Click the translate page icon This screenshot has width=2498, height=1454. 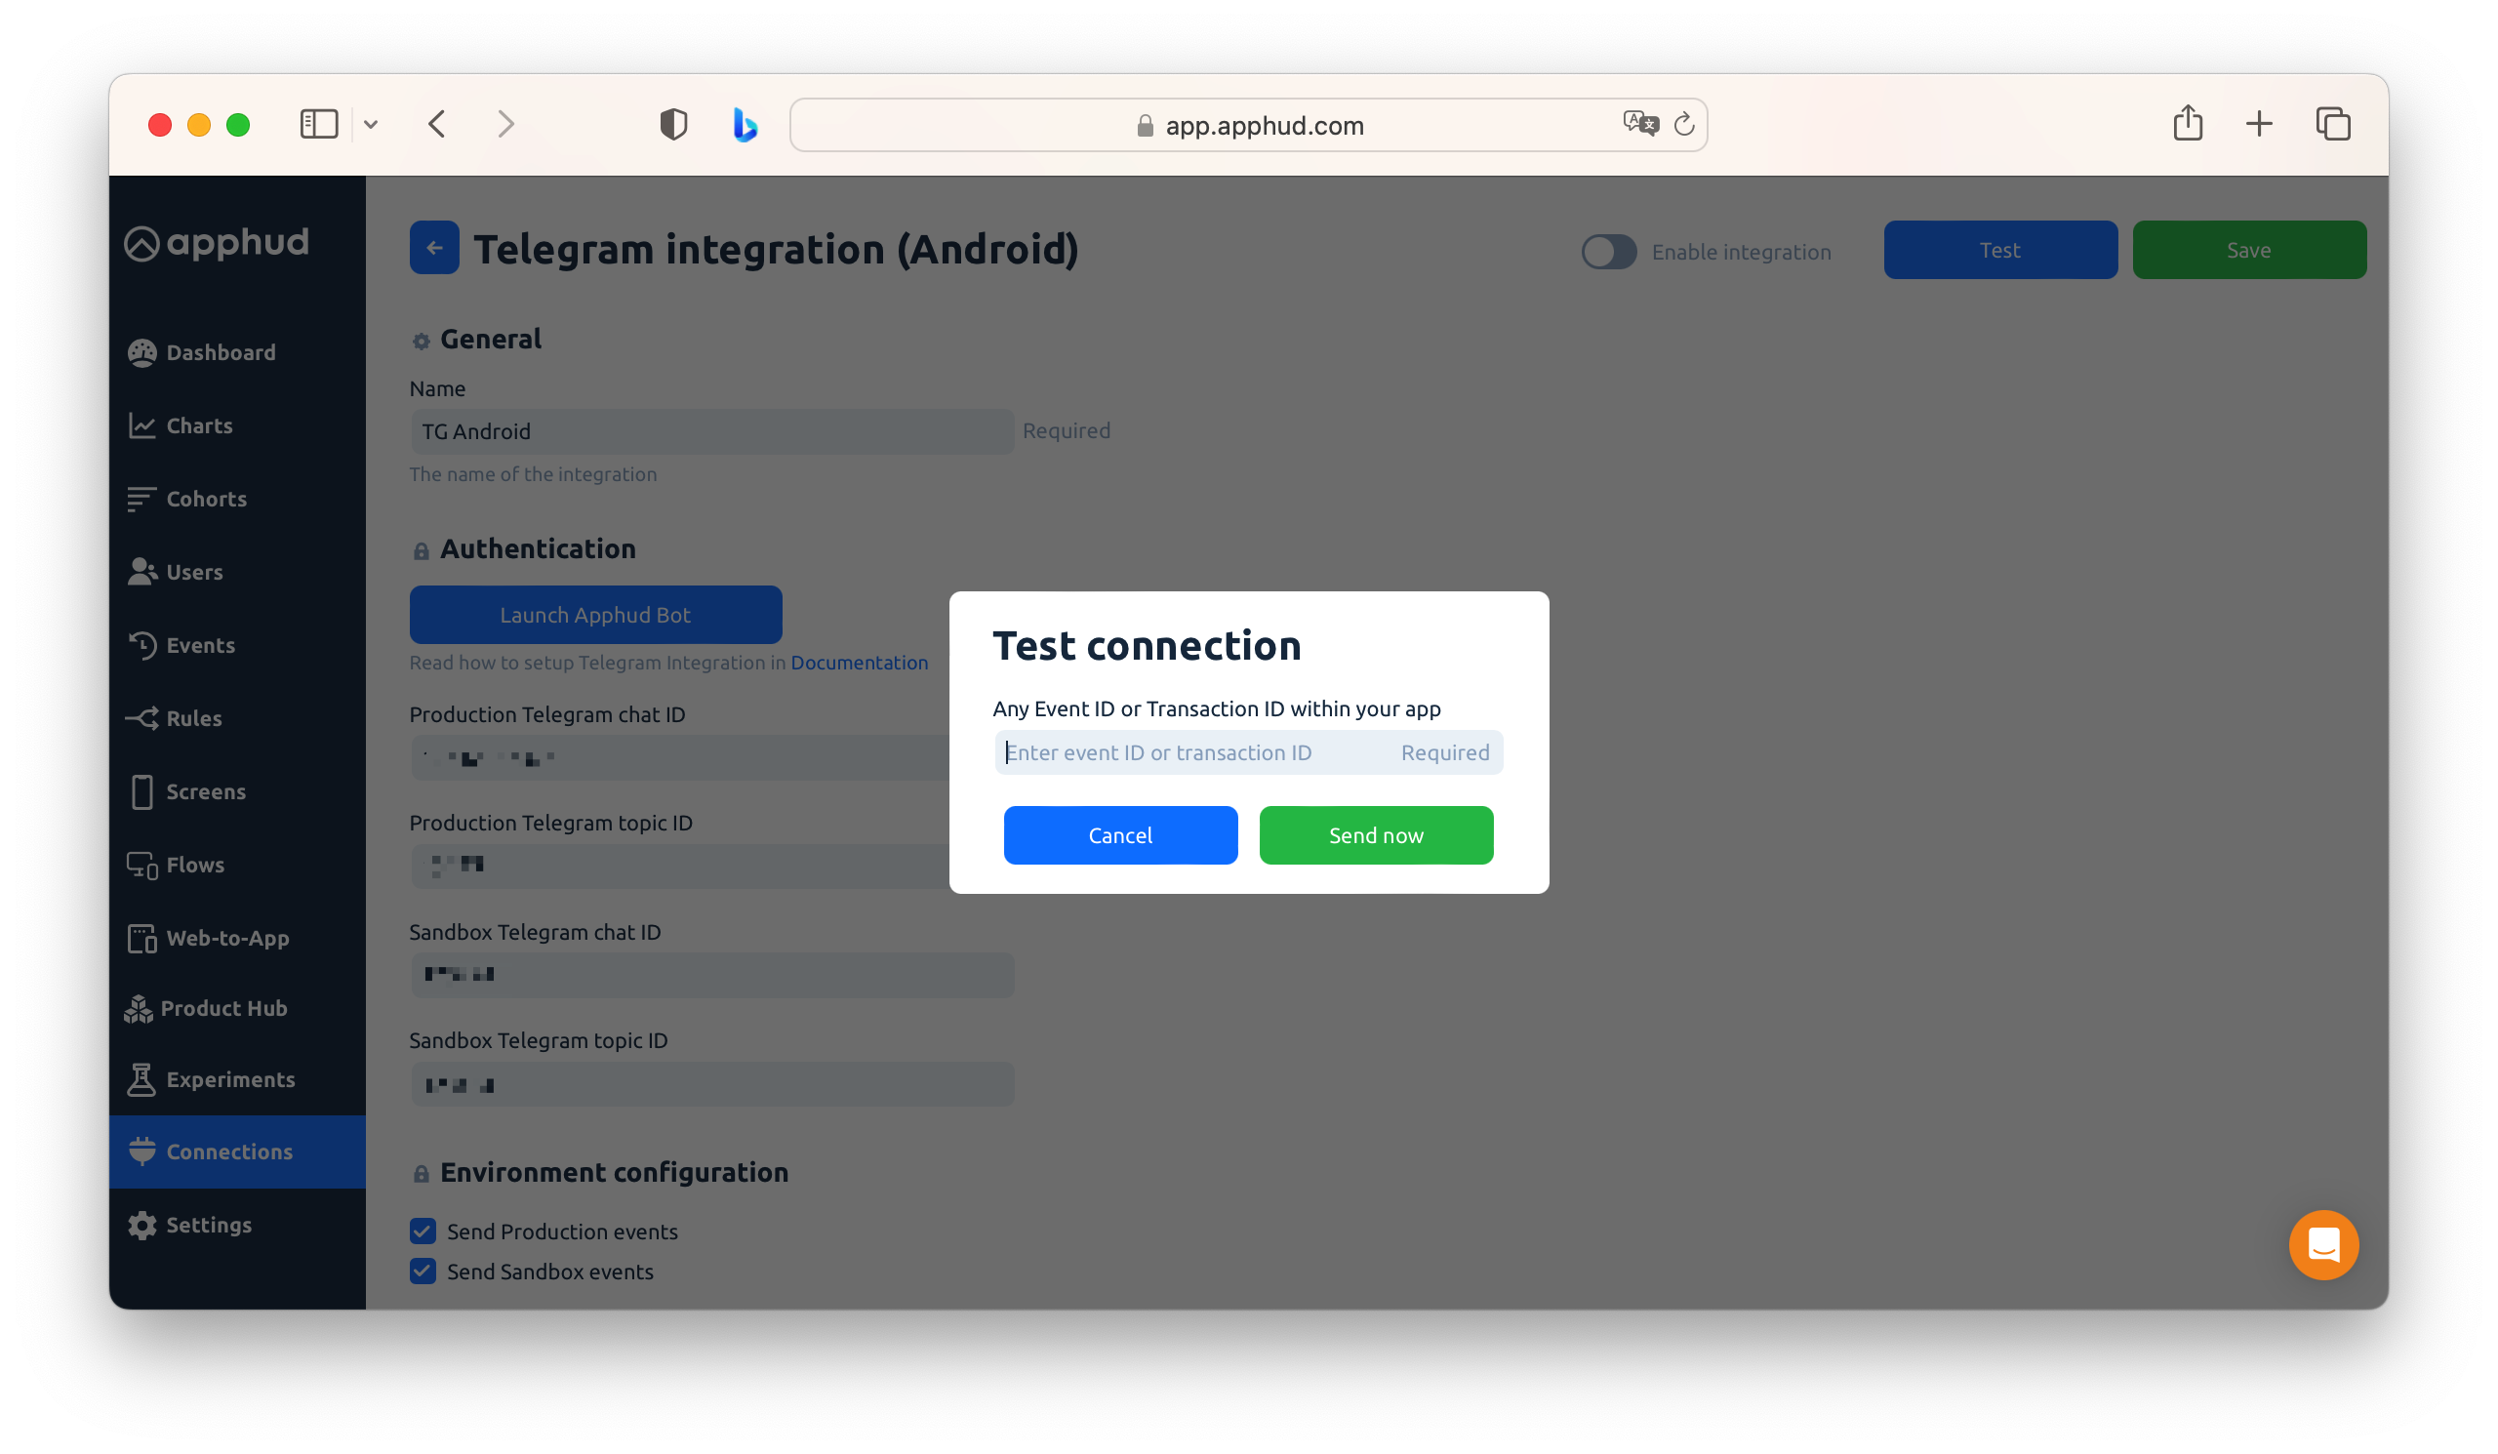(1639, 123)
